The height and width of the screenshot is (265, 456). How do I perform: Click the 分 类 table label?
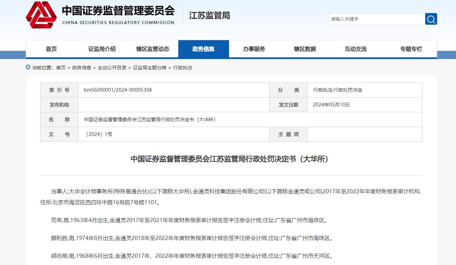(x=288, y=90)
